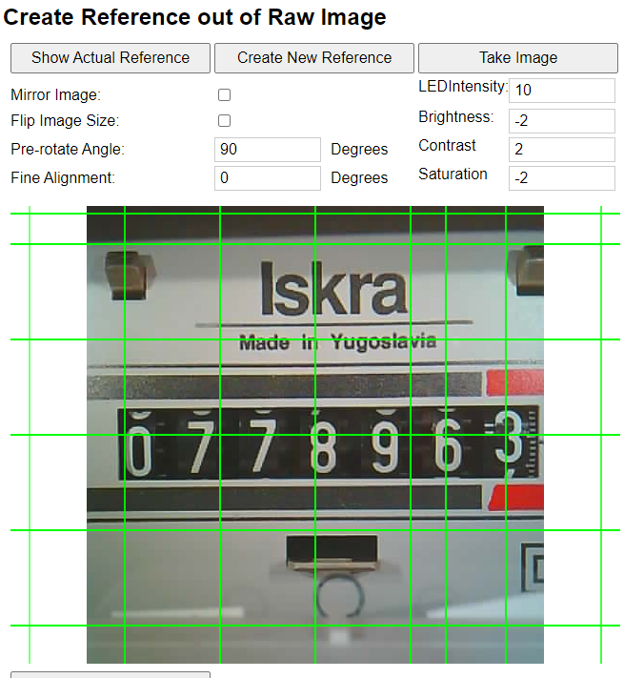
Task: Click the Brightness input showing -2
Action: [x=561, y=121]
